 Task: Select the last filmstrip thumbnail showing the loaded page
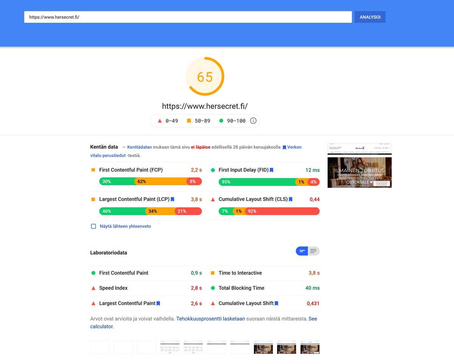pos(310,347)
